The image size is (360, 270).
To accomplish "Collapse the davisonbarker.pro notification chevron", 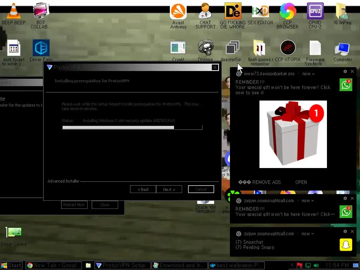I will click(313, 74).
